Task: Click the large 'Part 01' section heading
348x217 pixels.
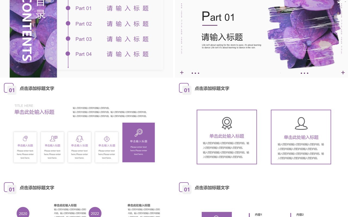Action: (x=218, y=17)
